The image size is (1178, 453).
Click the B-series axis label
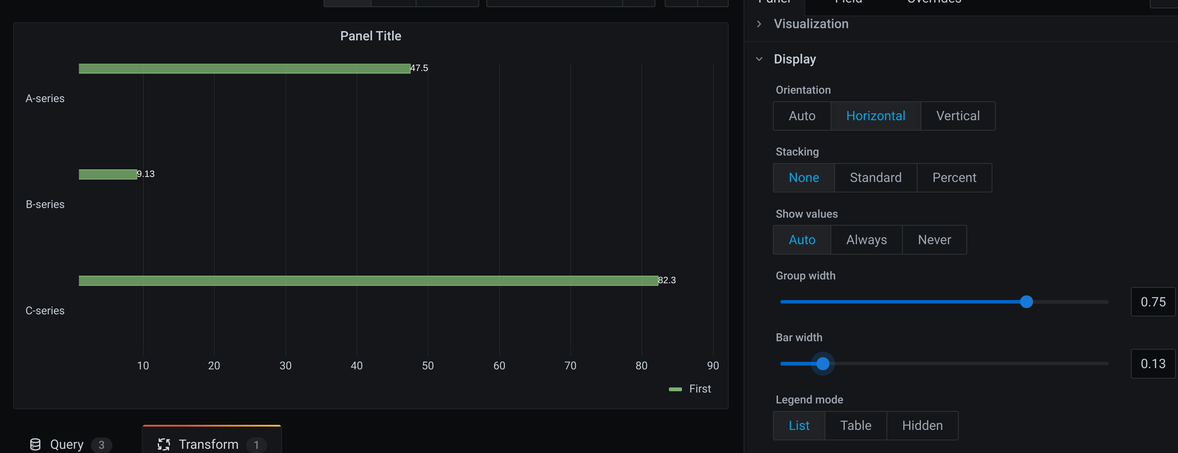[45, 205]
